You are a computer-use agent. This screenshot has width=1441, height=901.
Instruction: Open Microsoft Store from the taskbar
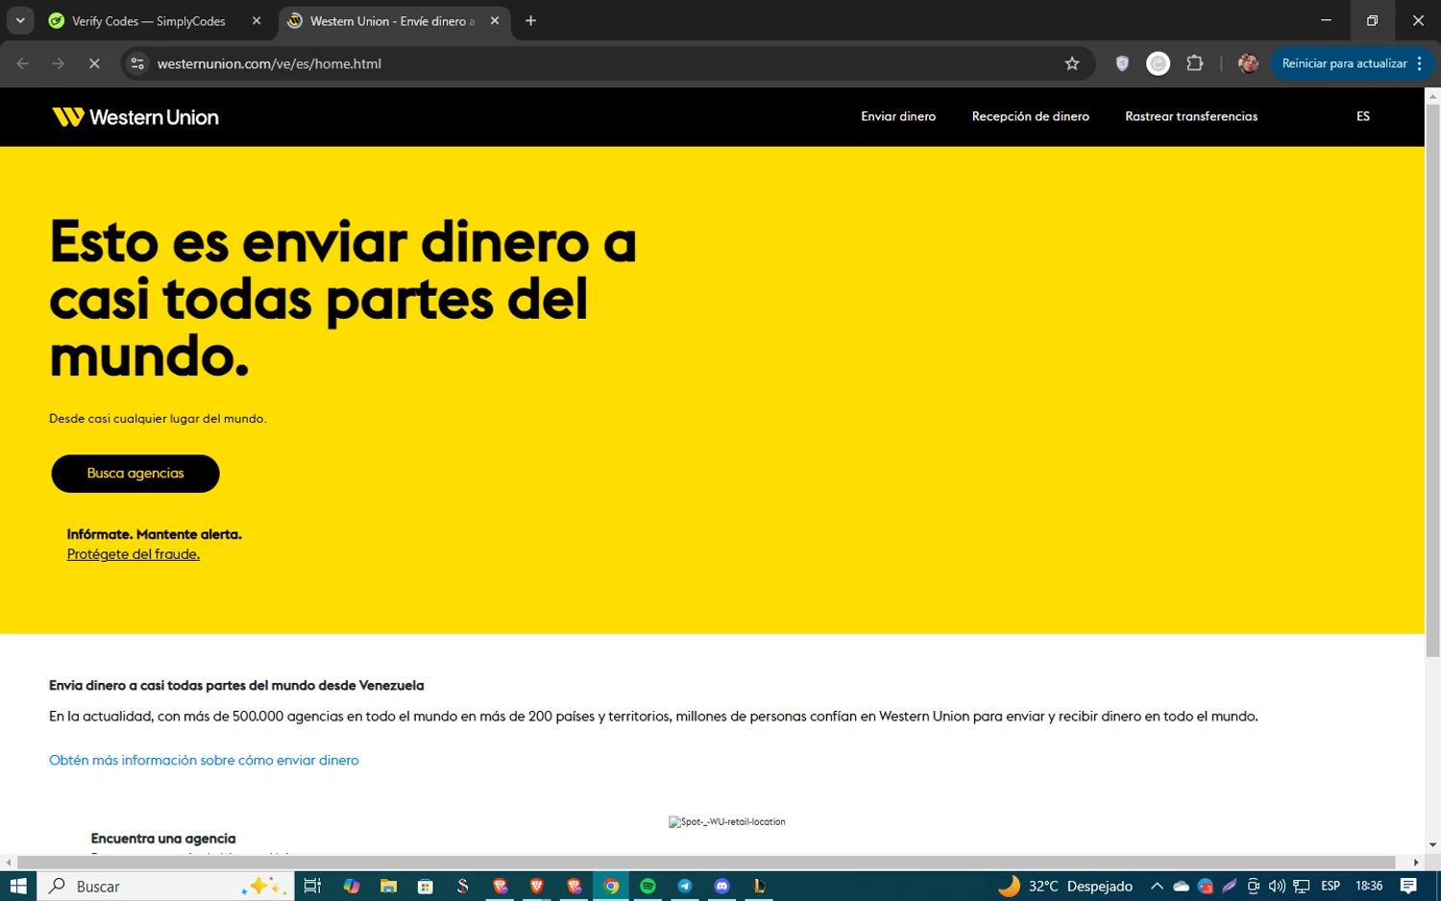[426, 886]
